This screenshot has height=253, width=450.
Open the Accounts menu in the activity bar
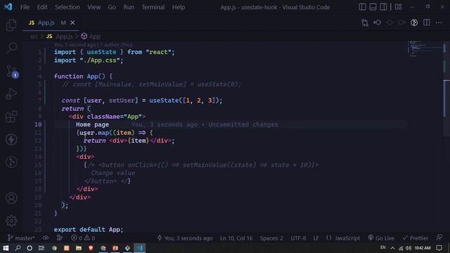click(11, 198)
